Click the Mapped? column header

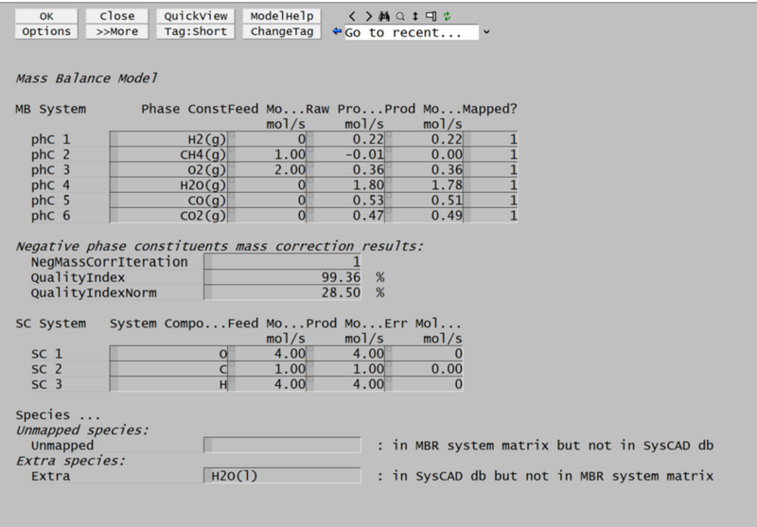(x=490, y=109)
